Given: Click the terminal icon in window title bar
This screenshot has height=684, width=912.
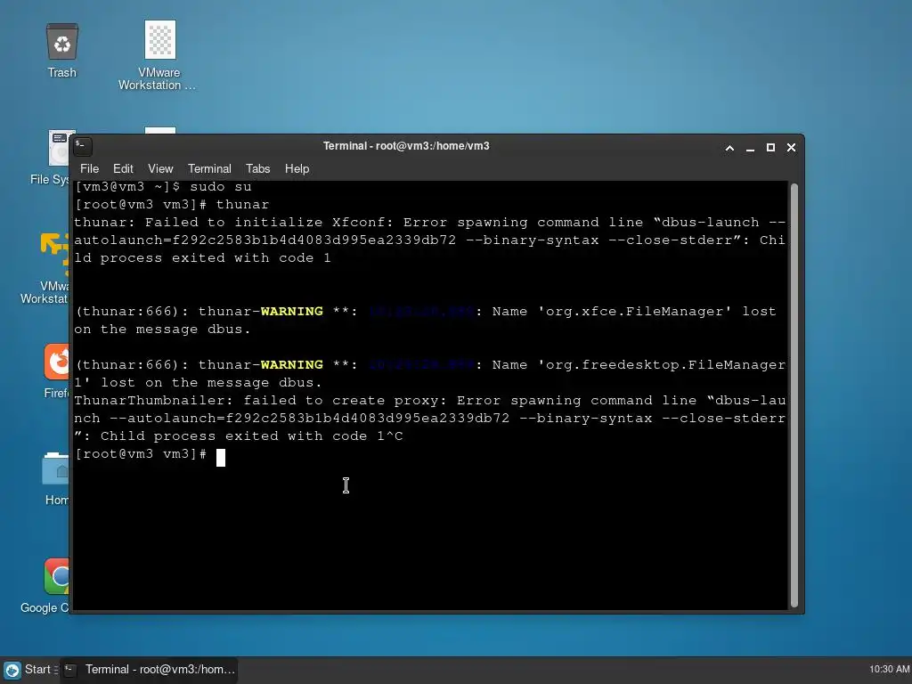Looking at the screenshot, I should click(x=82, y=146).
